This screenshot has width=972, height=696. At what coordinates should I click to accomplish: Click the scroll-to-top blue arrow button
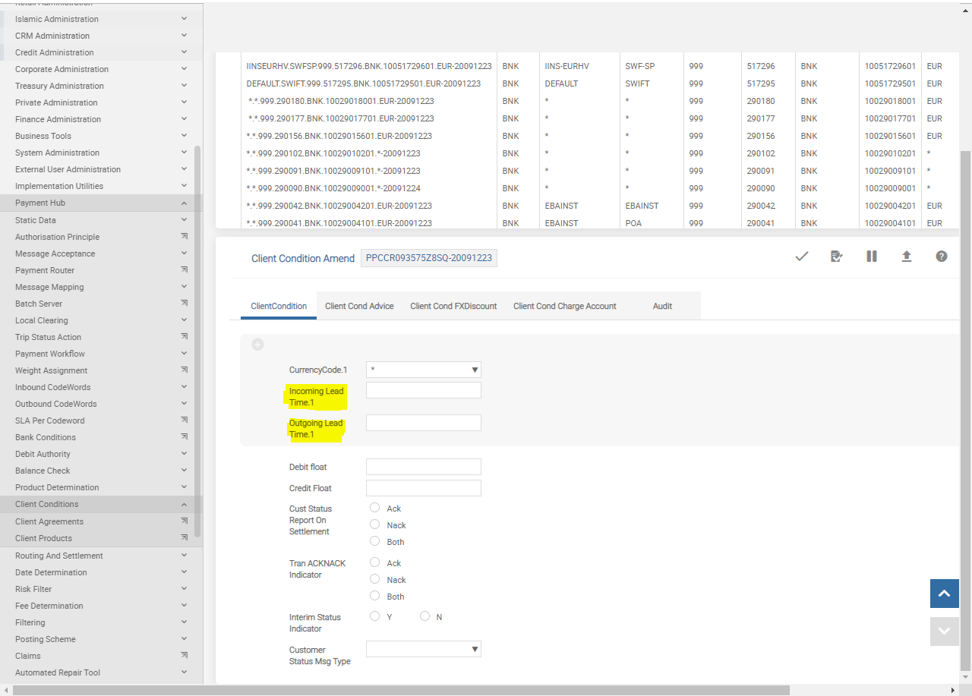click(x=944, y=594)
